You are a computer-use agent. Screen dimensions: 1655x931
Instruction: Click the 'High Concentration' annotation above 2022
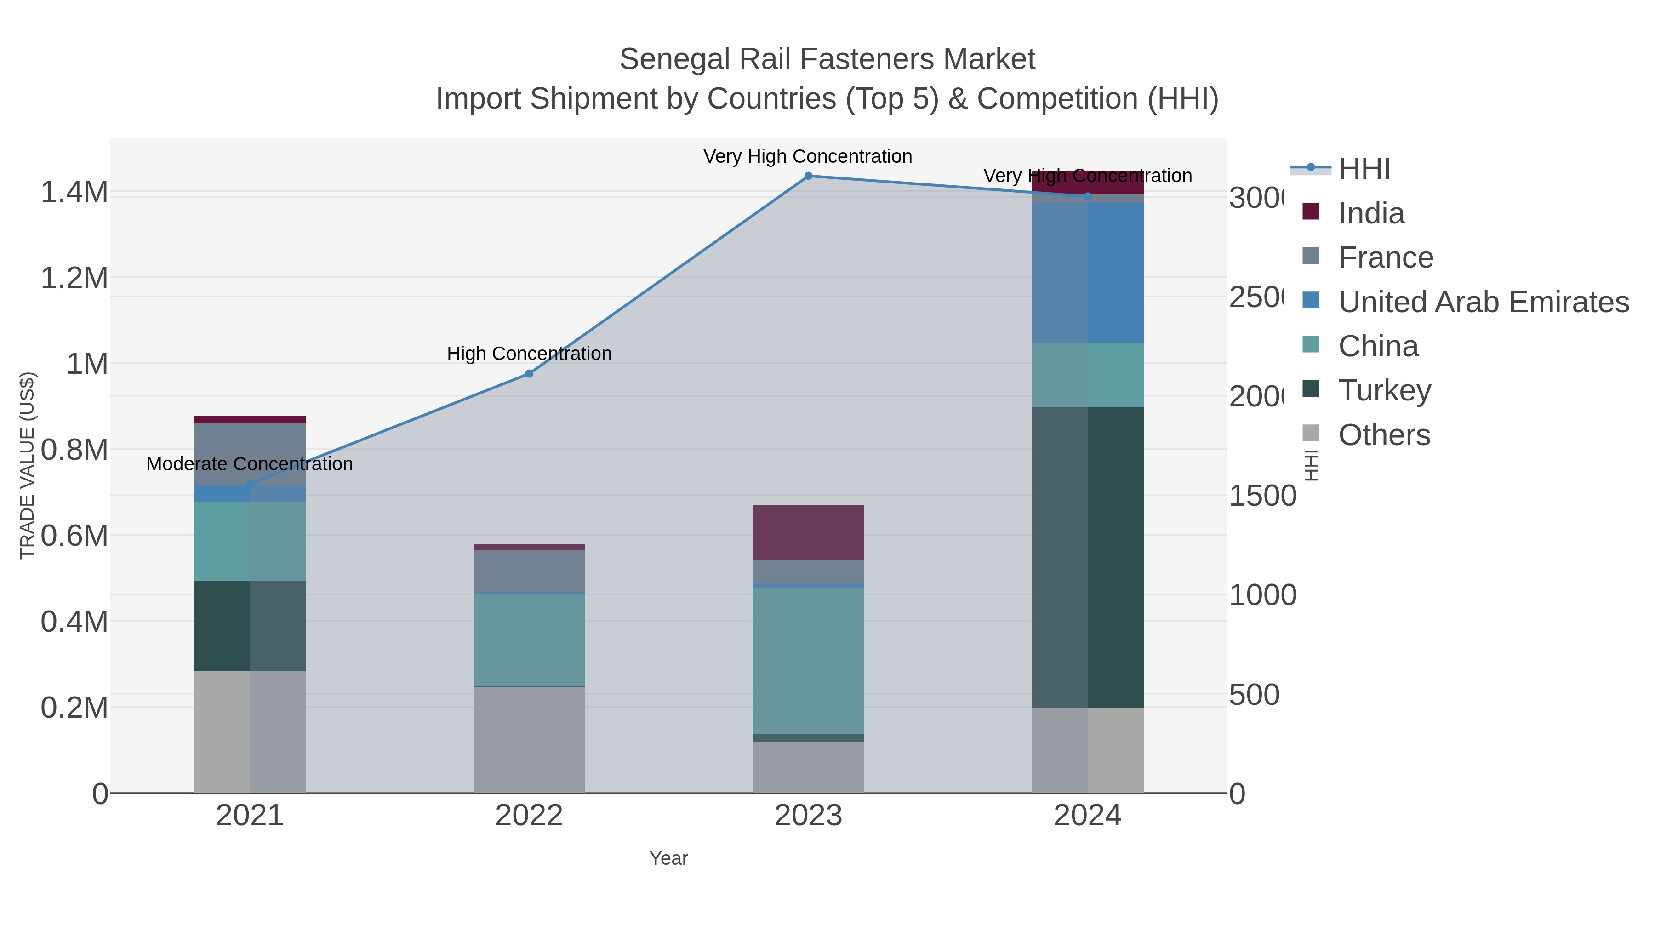point(530,354)
